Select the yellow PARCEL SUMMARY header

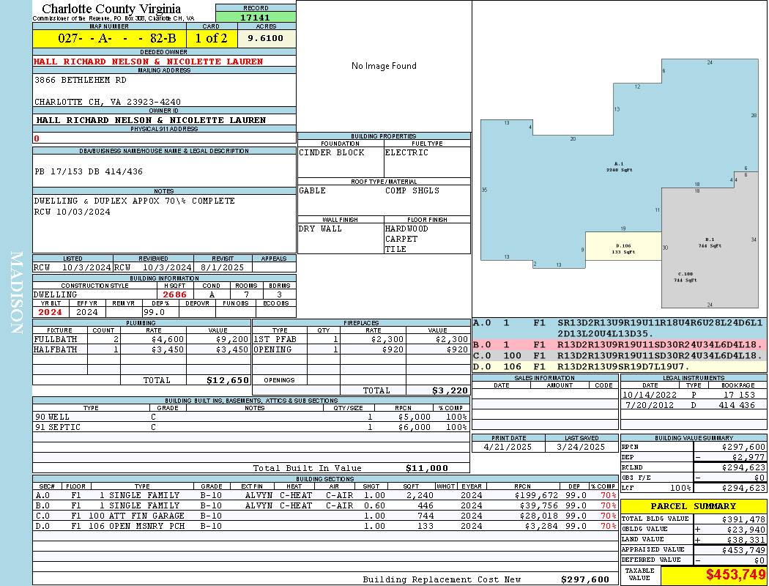694,506
